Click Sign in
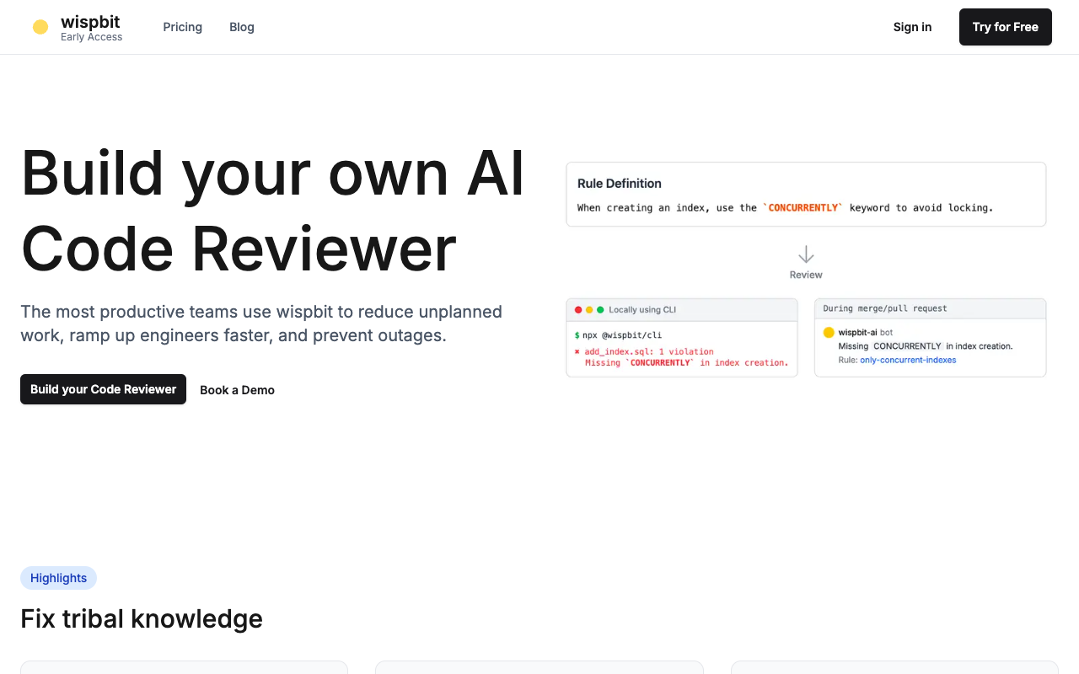This screenshot has height=674, width=1079. (x=912, y=27)
